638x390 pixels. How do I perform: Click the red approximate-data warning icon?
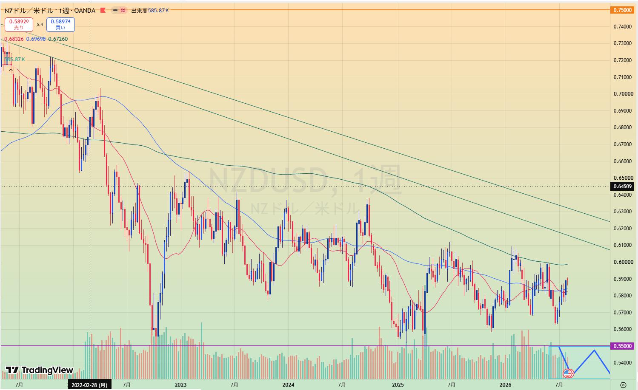123,10
